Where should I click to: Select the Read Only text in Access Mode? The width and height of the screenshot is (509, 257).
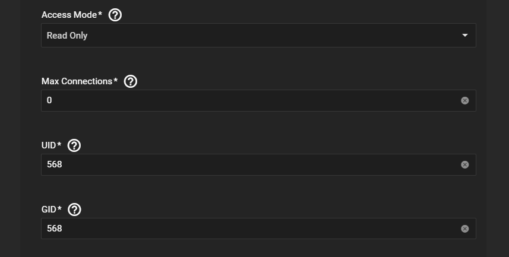67,36
